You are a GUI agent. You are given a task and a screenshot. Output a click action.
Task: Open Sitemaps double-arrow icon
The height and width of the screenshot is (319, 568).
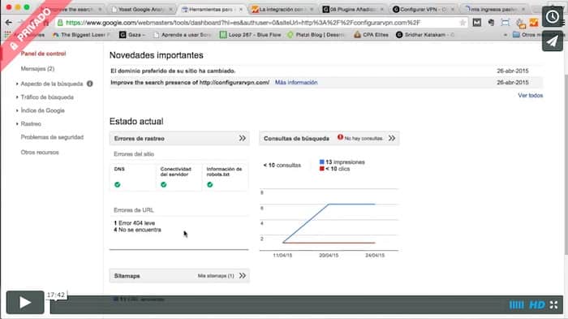[243, 275]
